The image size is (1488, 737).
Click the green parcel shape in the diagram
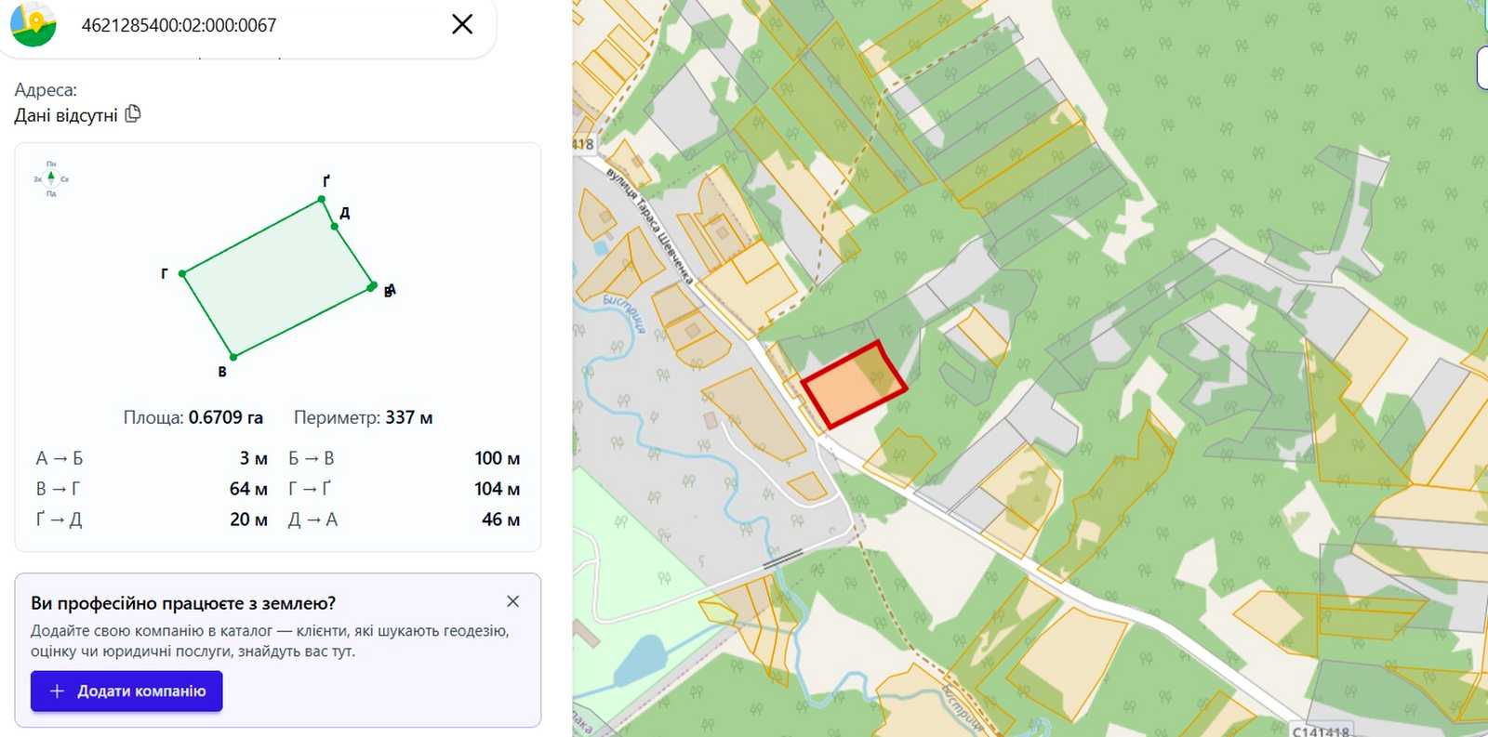[x=277, y=279]
